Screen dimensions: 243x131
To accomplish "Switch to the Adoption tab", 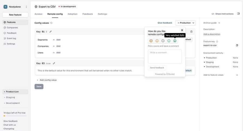I will pyautogui.click(x=73, y=14).
